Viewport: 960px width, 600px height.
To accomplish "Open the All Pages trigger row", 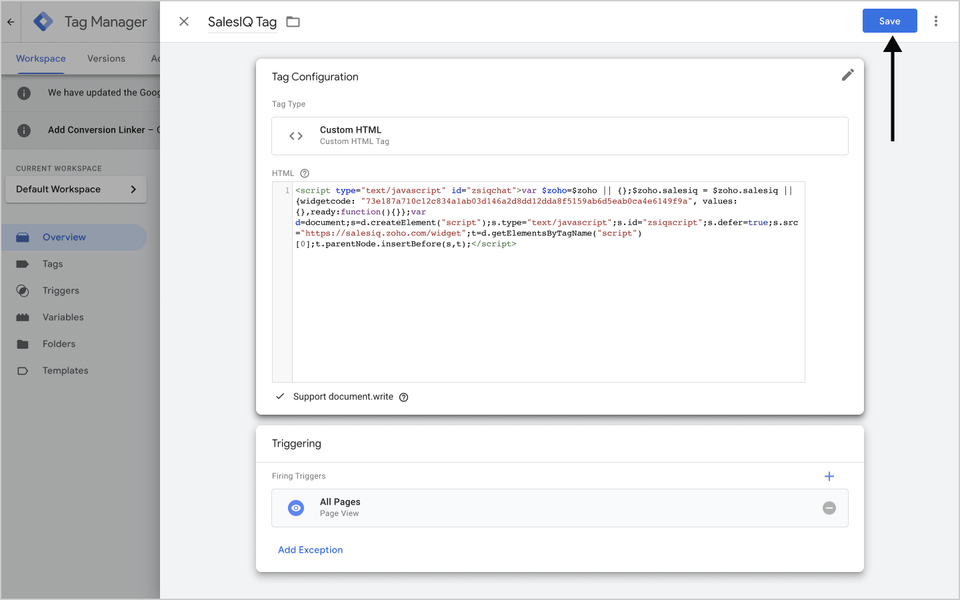I will click(x=560, y=508).
